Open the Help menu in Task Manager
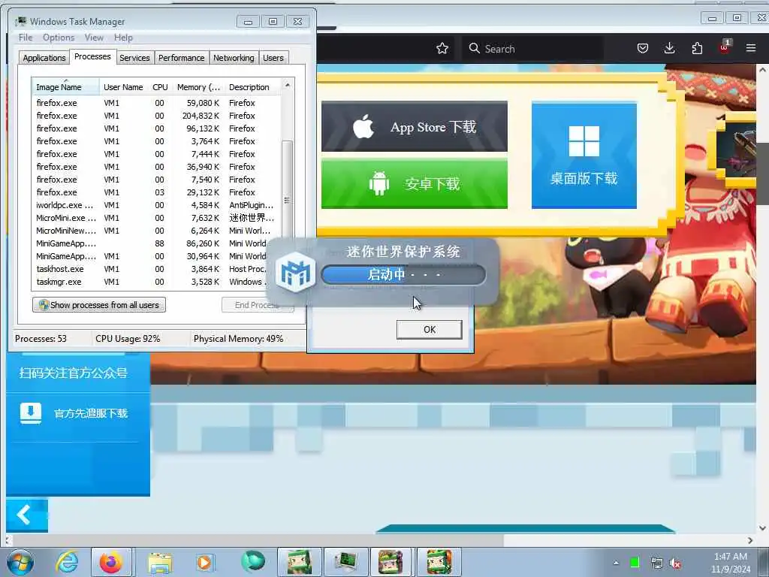This screenshot has width=769, height=577. pos(123,38)
